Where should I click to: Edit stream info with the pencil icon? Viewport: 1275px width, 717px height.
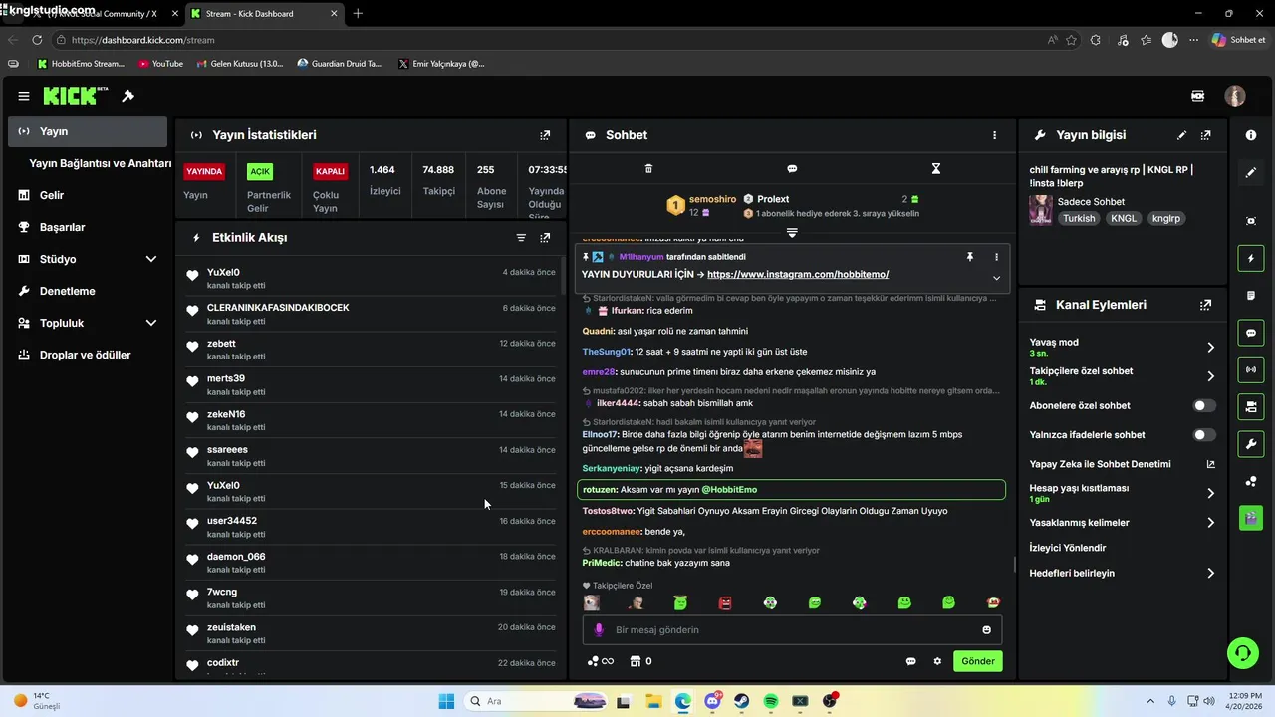coord(1182,135)
